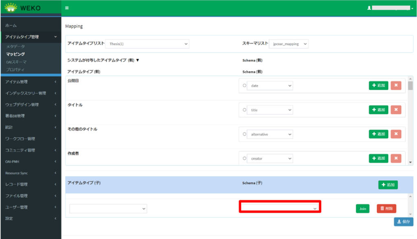Image resolution: width=417 pixels, height=239 pixels.
Task: Click the red X beside title schema
Action: [x=396, y=110]
